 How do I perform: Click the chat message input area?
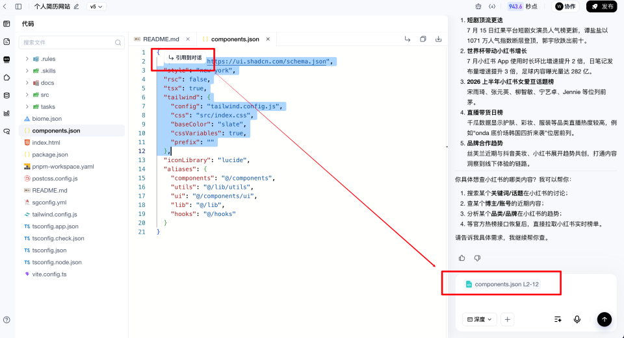coord(536,300)
